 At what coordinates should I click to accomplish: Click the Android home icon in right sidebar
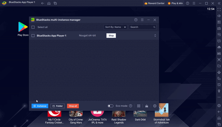219,118
